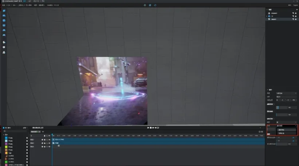Screen dimensions: 299x166
Task: Click the bottom icon in left sidebar
Action: click(x=4, y=52)
